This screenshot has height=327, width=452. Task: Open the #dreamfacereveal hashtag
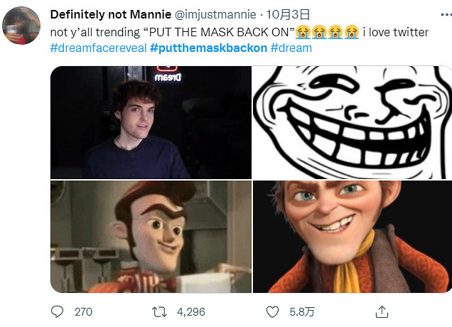98,48
